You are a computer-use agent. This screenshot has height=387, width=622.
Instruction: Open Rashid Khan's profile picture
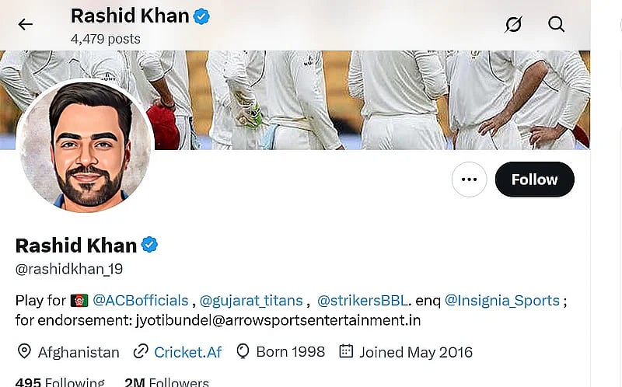(85, 146)
